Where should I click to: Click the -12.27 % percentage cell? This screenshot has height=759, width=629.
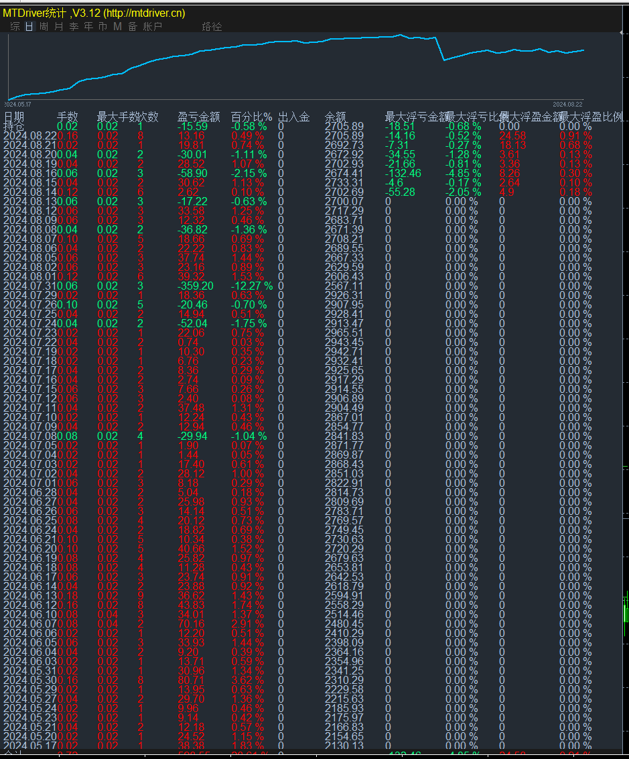252,286
